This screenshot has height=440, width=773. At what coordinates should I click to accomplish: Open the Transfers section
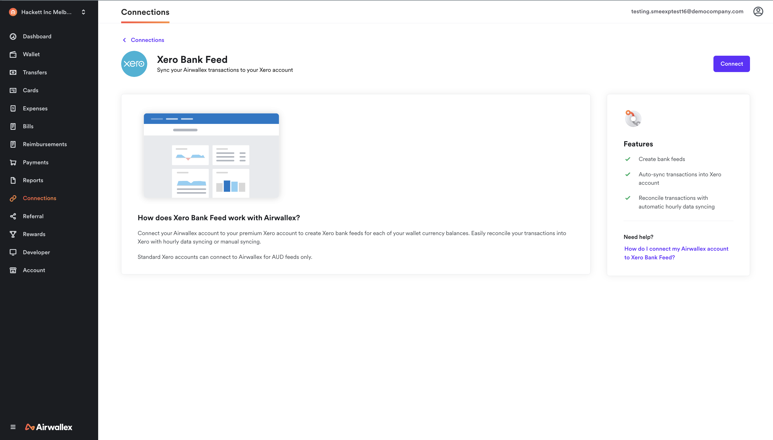point(35,73)
